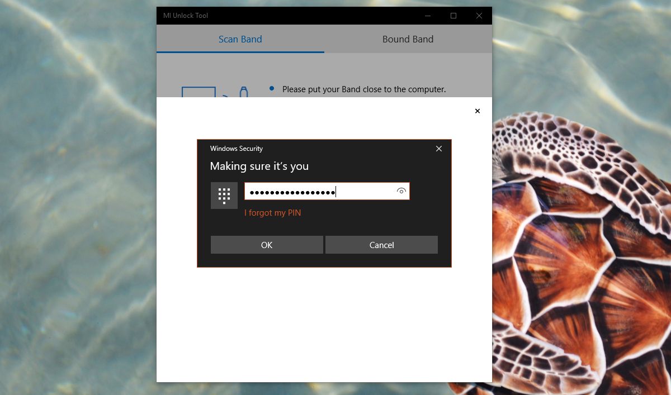671x395 pixels.
Task: Open the 'I forgot my PIN' link
Action: coord(272,213)
